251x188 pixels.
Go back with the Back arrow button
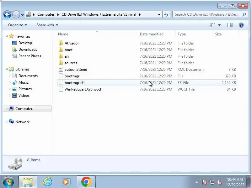[x=7, y=15]
